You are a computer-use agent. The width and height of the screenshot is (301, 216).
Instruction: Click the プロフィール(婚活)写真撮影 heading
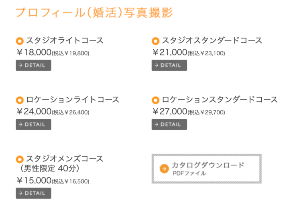pyautogui.click(x=94, y=13)
